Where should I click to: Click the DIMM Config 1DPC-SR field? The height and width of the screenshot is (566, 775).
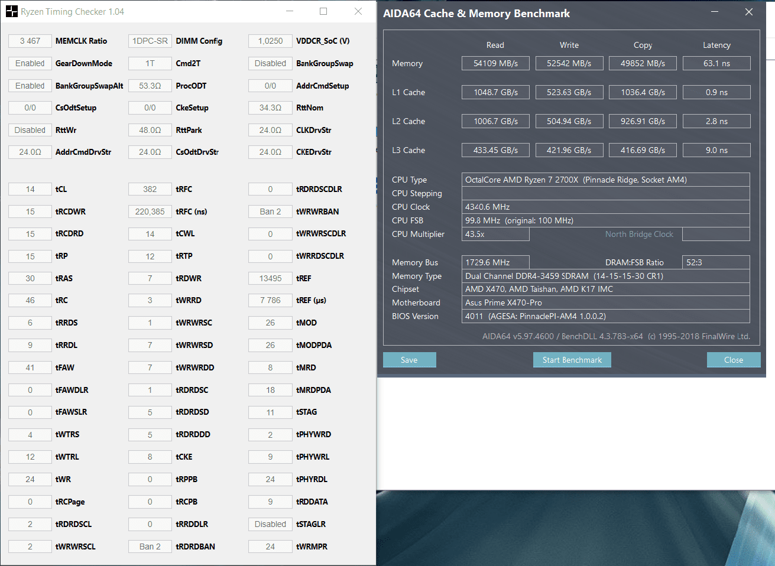(150, 41)
